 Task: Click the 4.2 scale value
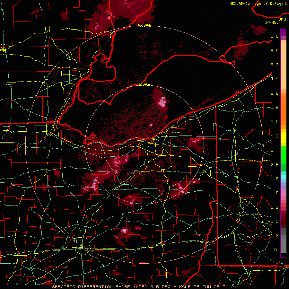(x=275, y=136)
